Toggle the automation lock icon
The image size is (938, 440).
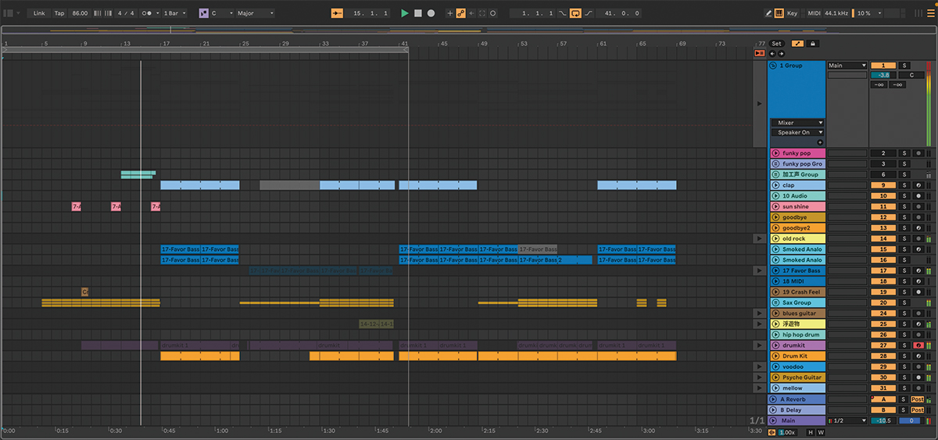click(x=813, y=44)
